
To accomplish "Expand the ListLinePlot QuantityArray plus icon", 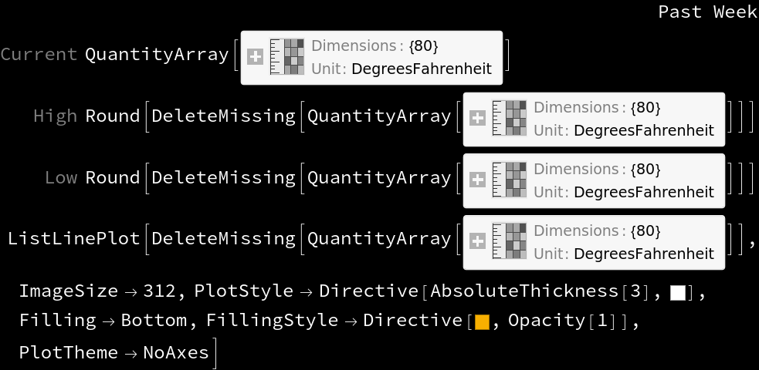I will [478, 242].
